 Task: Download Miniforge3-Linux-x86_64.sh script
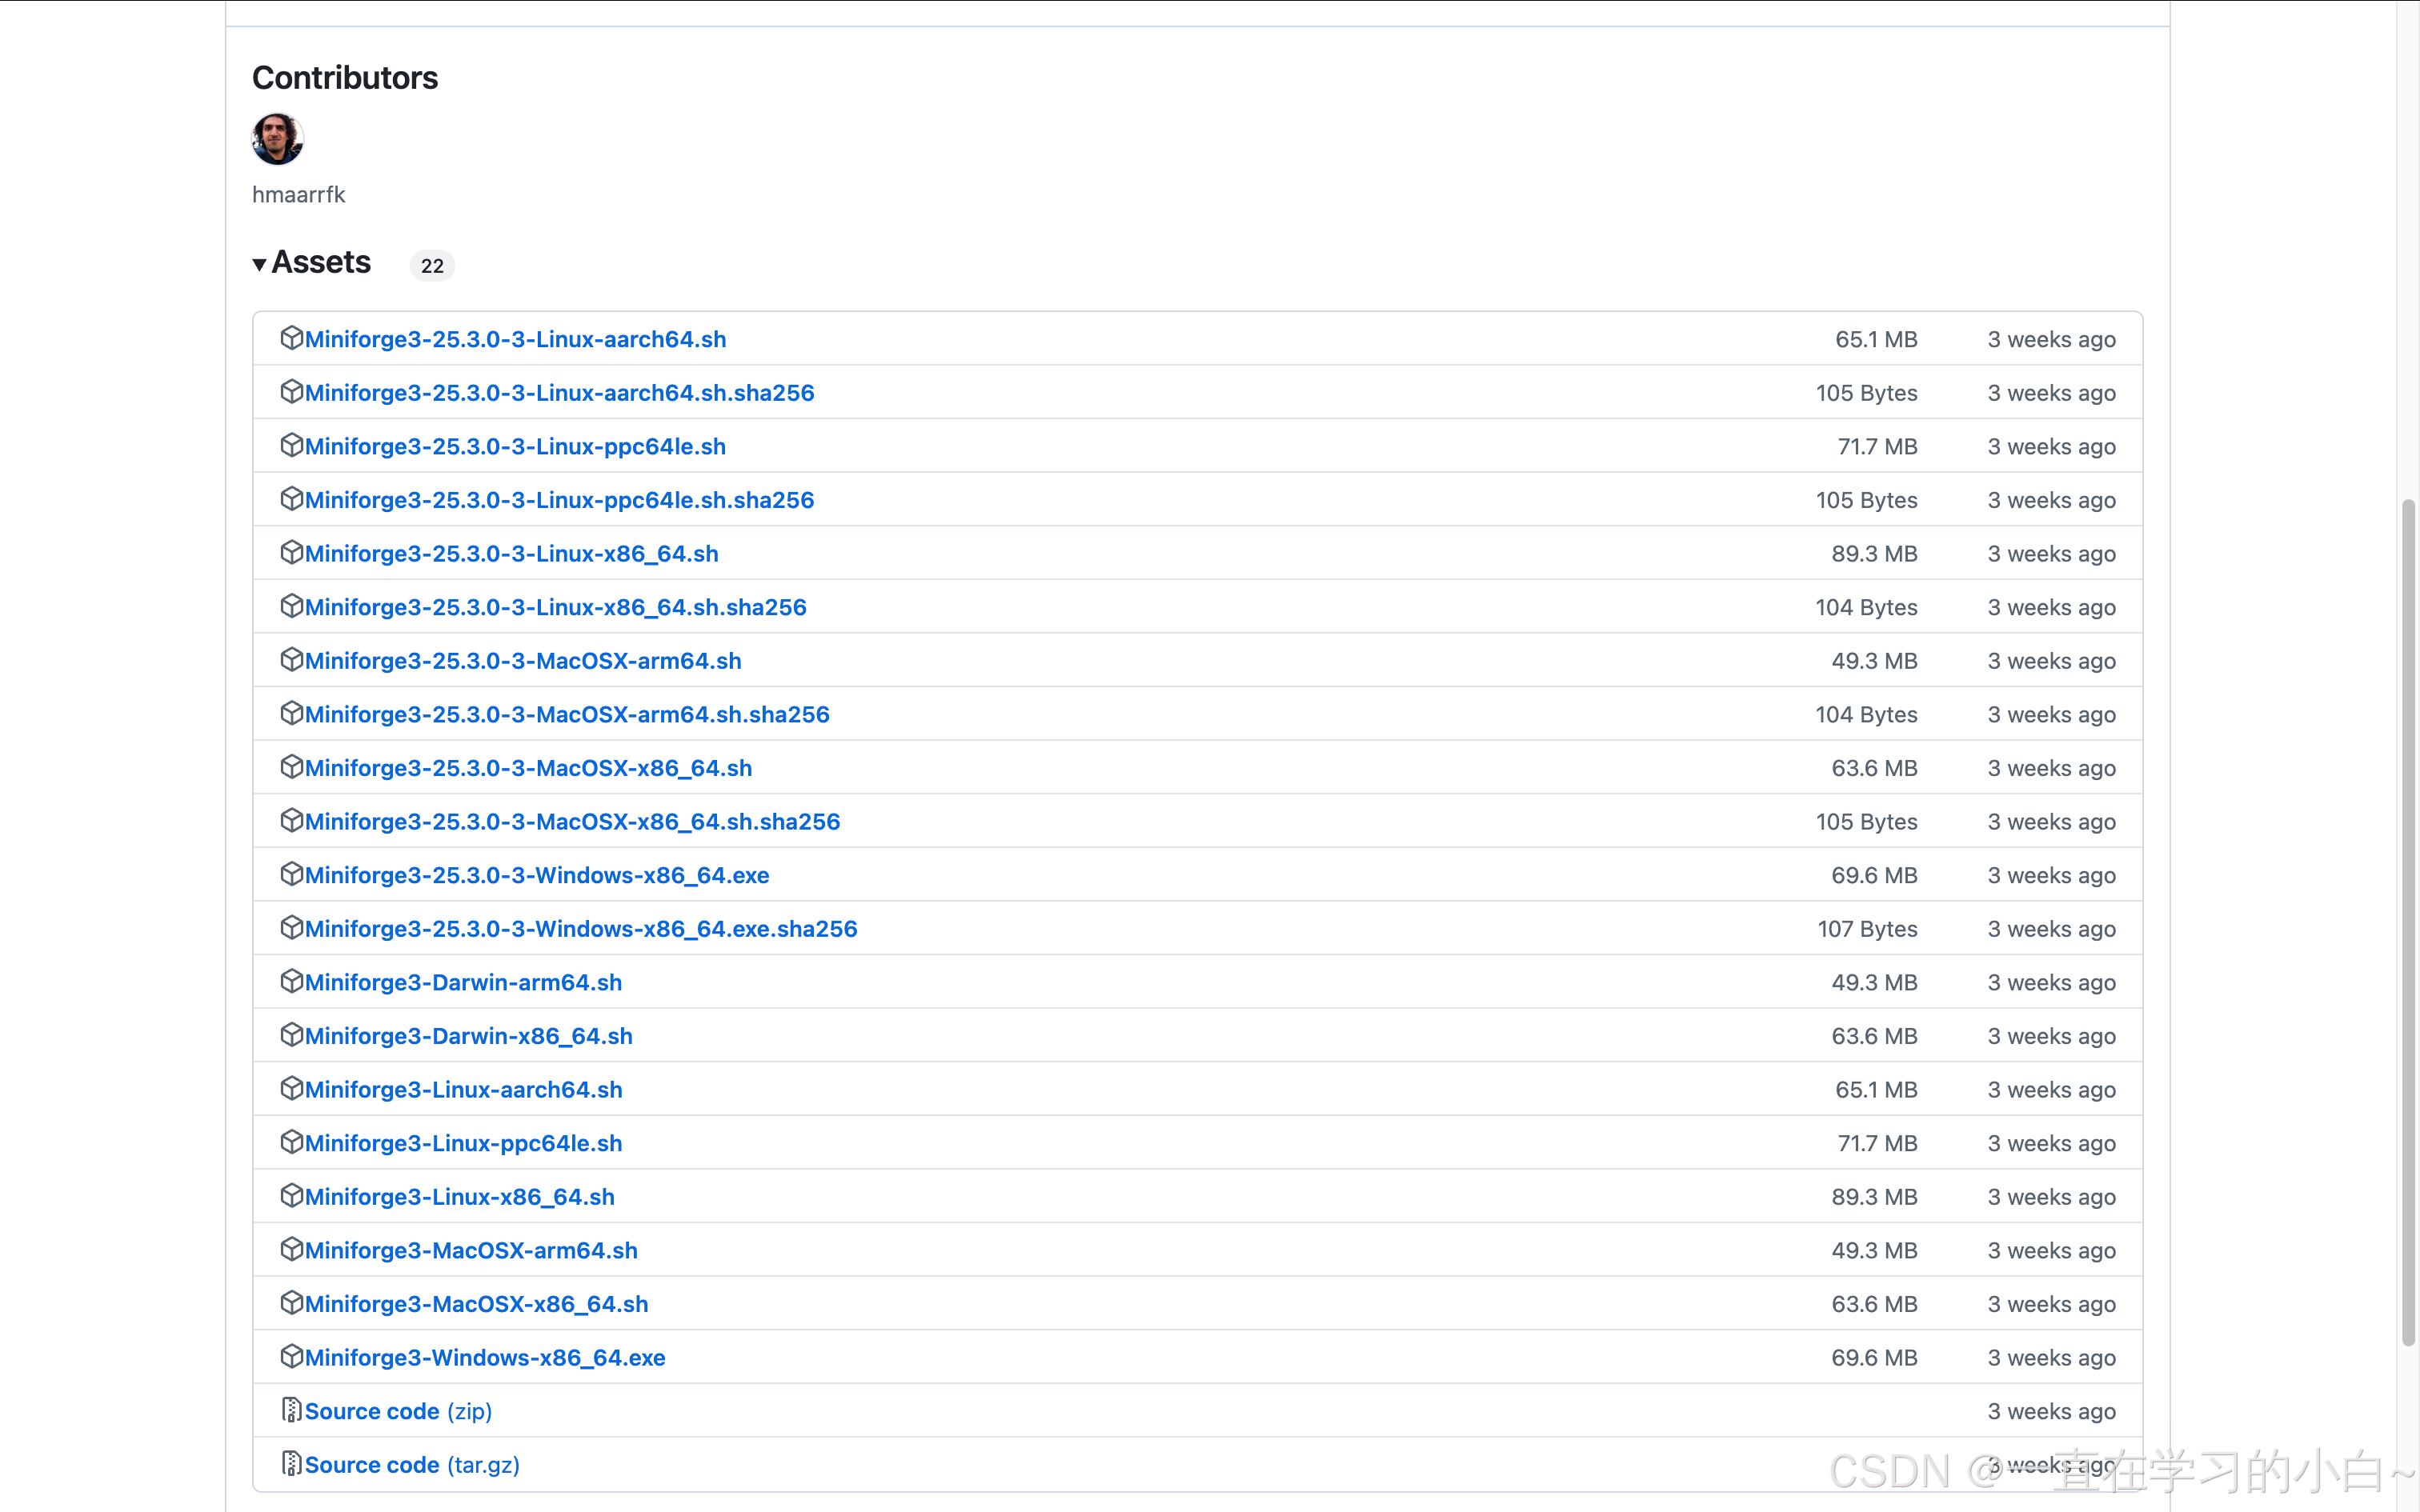pos(459,1197)
